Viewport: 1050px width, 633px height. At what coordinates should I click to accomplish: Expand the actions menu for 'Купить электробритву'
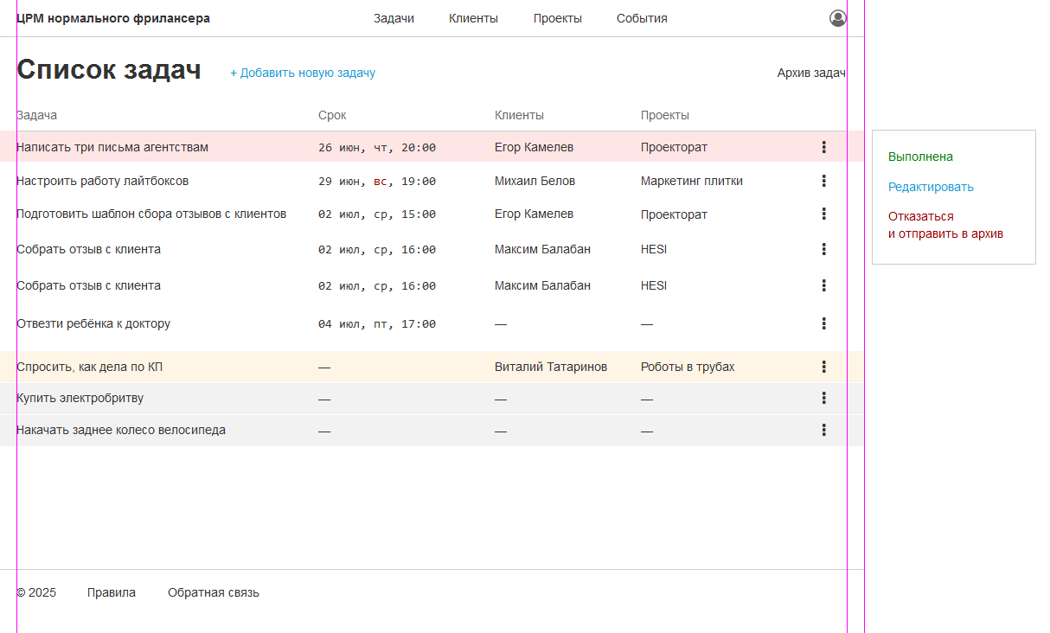823,398
